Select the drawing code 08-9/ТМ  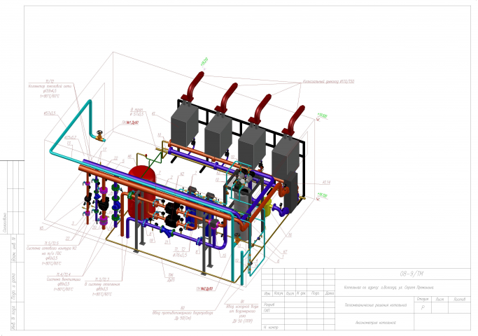412,274
